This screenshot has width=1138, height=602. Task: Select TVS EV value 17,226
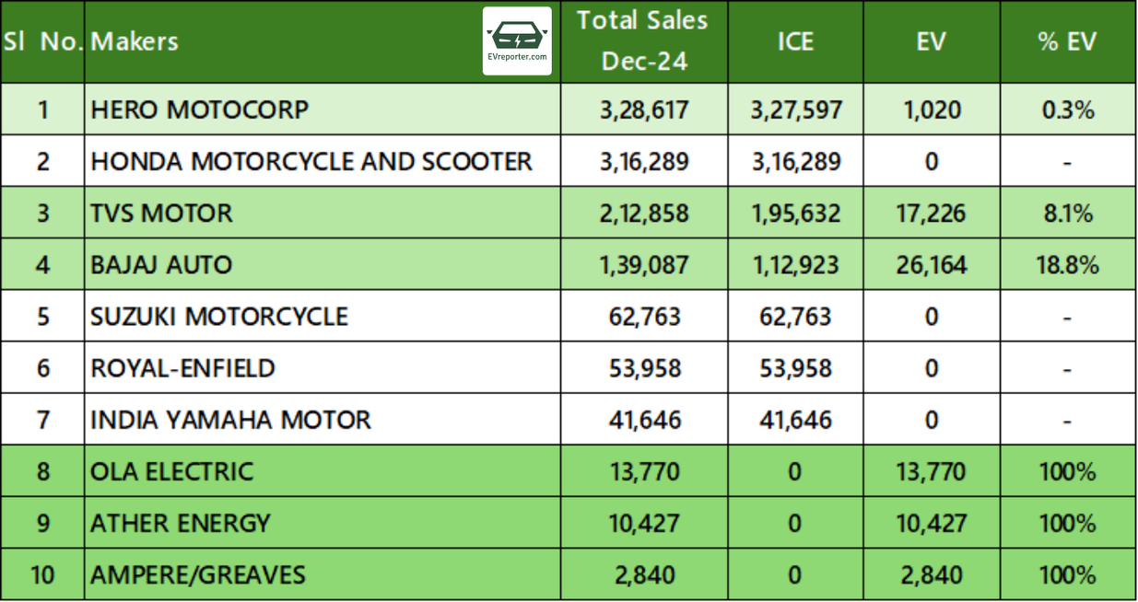tap(932, 213)
